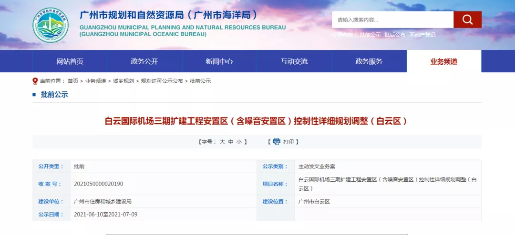This screenshot has height=235, width=515.
Task: Click the 批后公布 quick search link
Action: click(x=395, y=35)
